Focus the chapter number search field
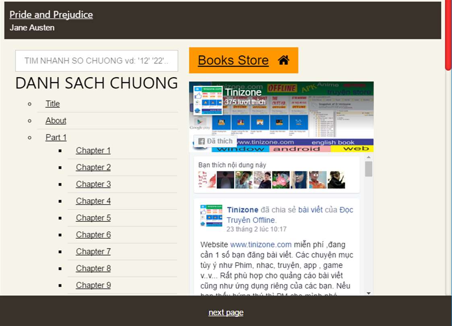The height and width of the screenshot is (326, 452). coord(97,60)
